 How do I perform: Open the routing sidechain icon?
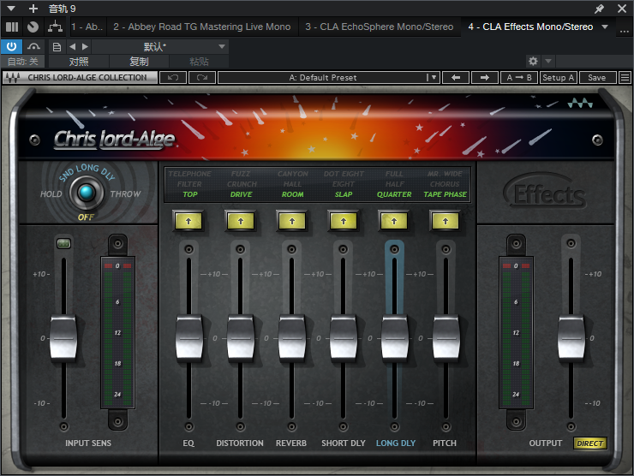point(55,27)
